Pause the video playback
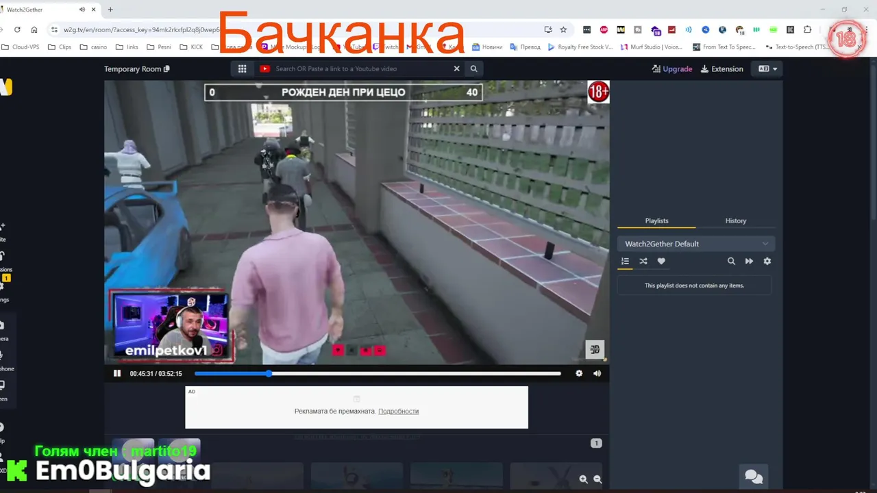Viewport: 877px width, 493px height. (x=117, y=373)
